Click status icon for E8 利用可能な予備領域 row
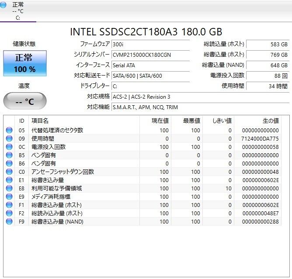Viewport: 292px width, 279px height. click(x=9, y=189)
